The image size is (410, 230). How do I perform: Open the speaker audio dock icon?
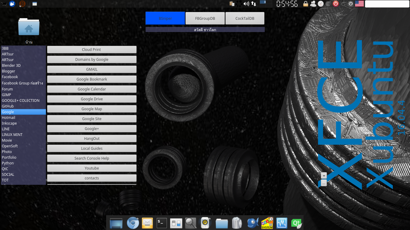point(206,223)
